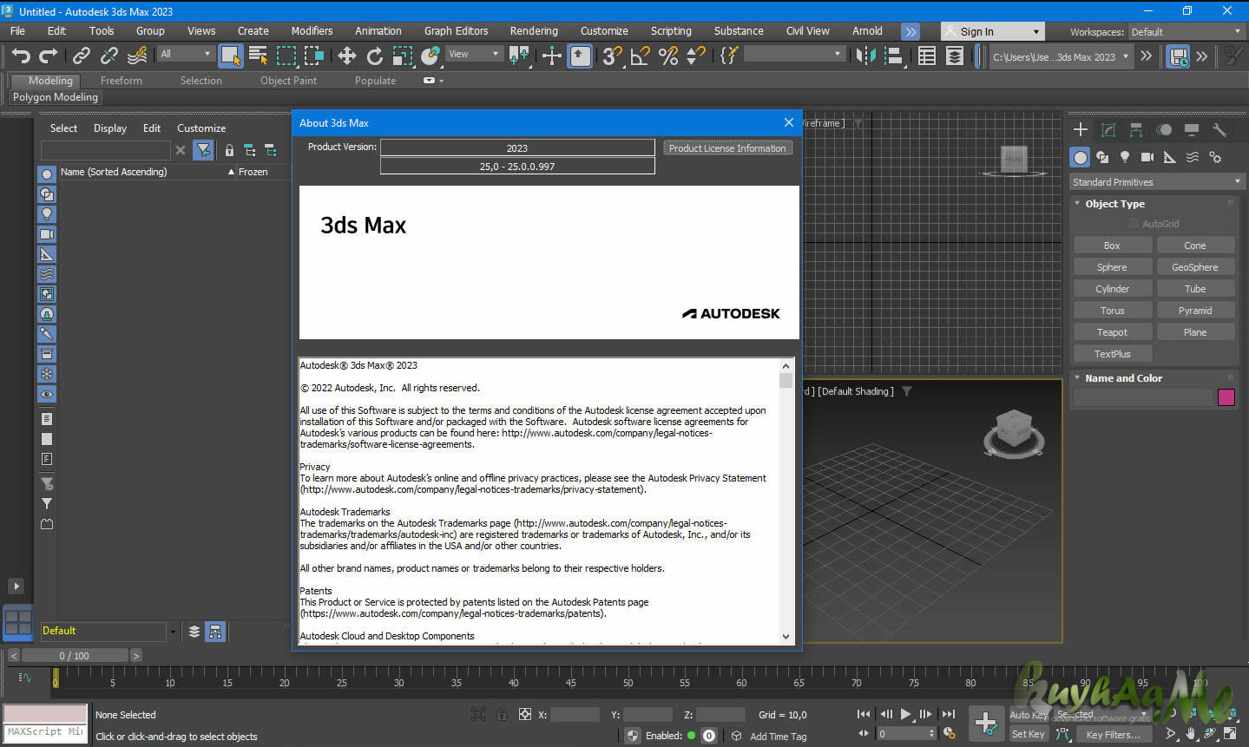Create a Teapot primitive button
1249x747 pixels.
click(x=1112, y=332)
